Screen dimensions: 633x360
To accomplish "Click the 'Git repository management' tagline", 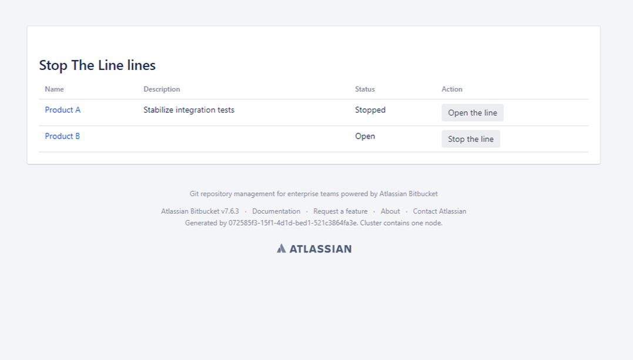I will click(313, 194).
